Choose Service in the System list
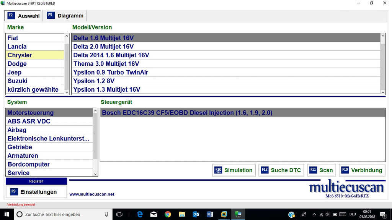 pos(49,173)
